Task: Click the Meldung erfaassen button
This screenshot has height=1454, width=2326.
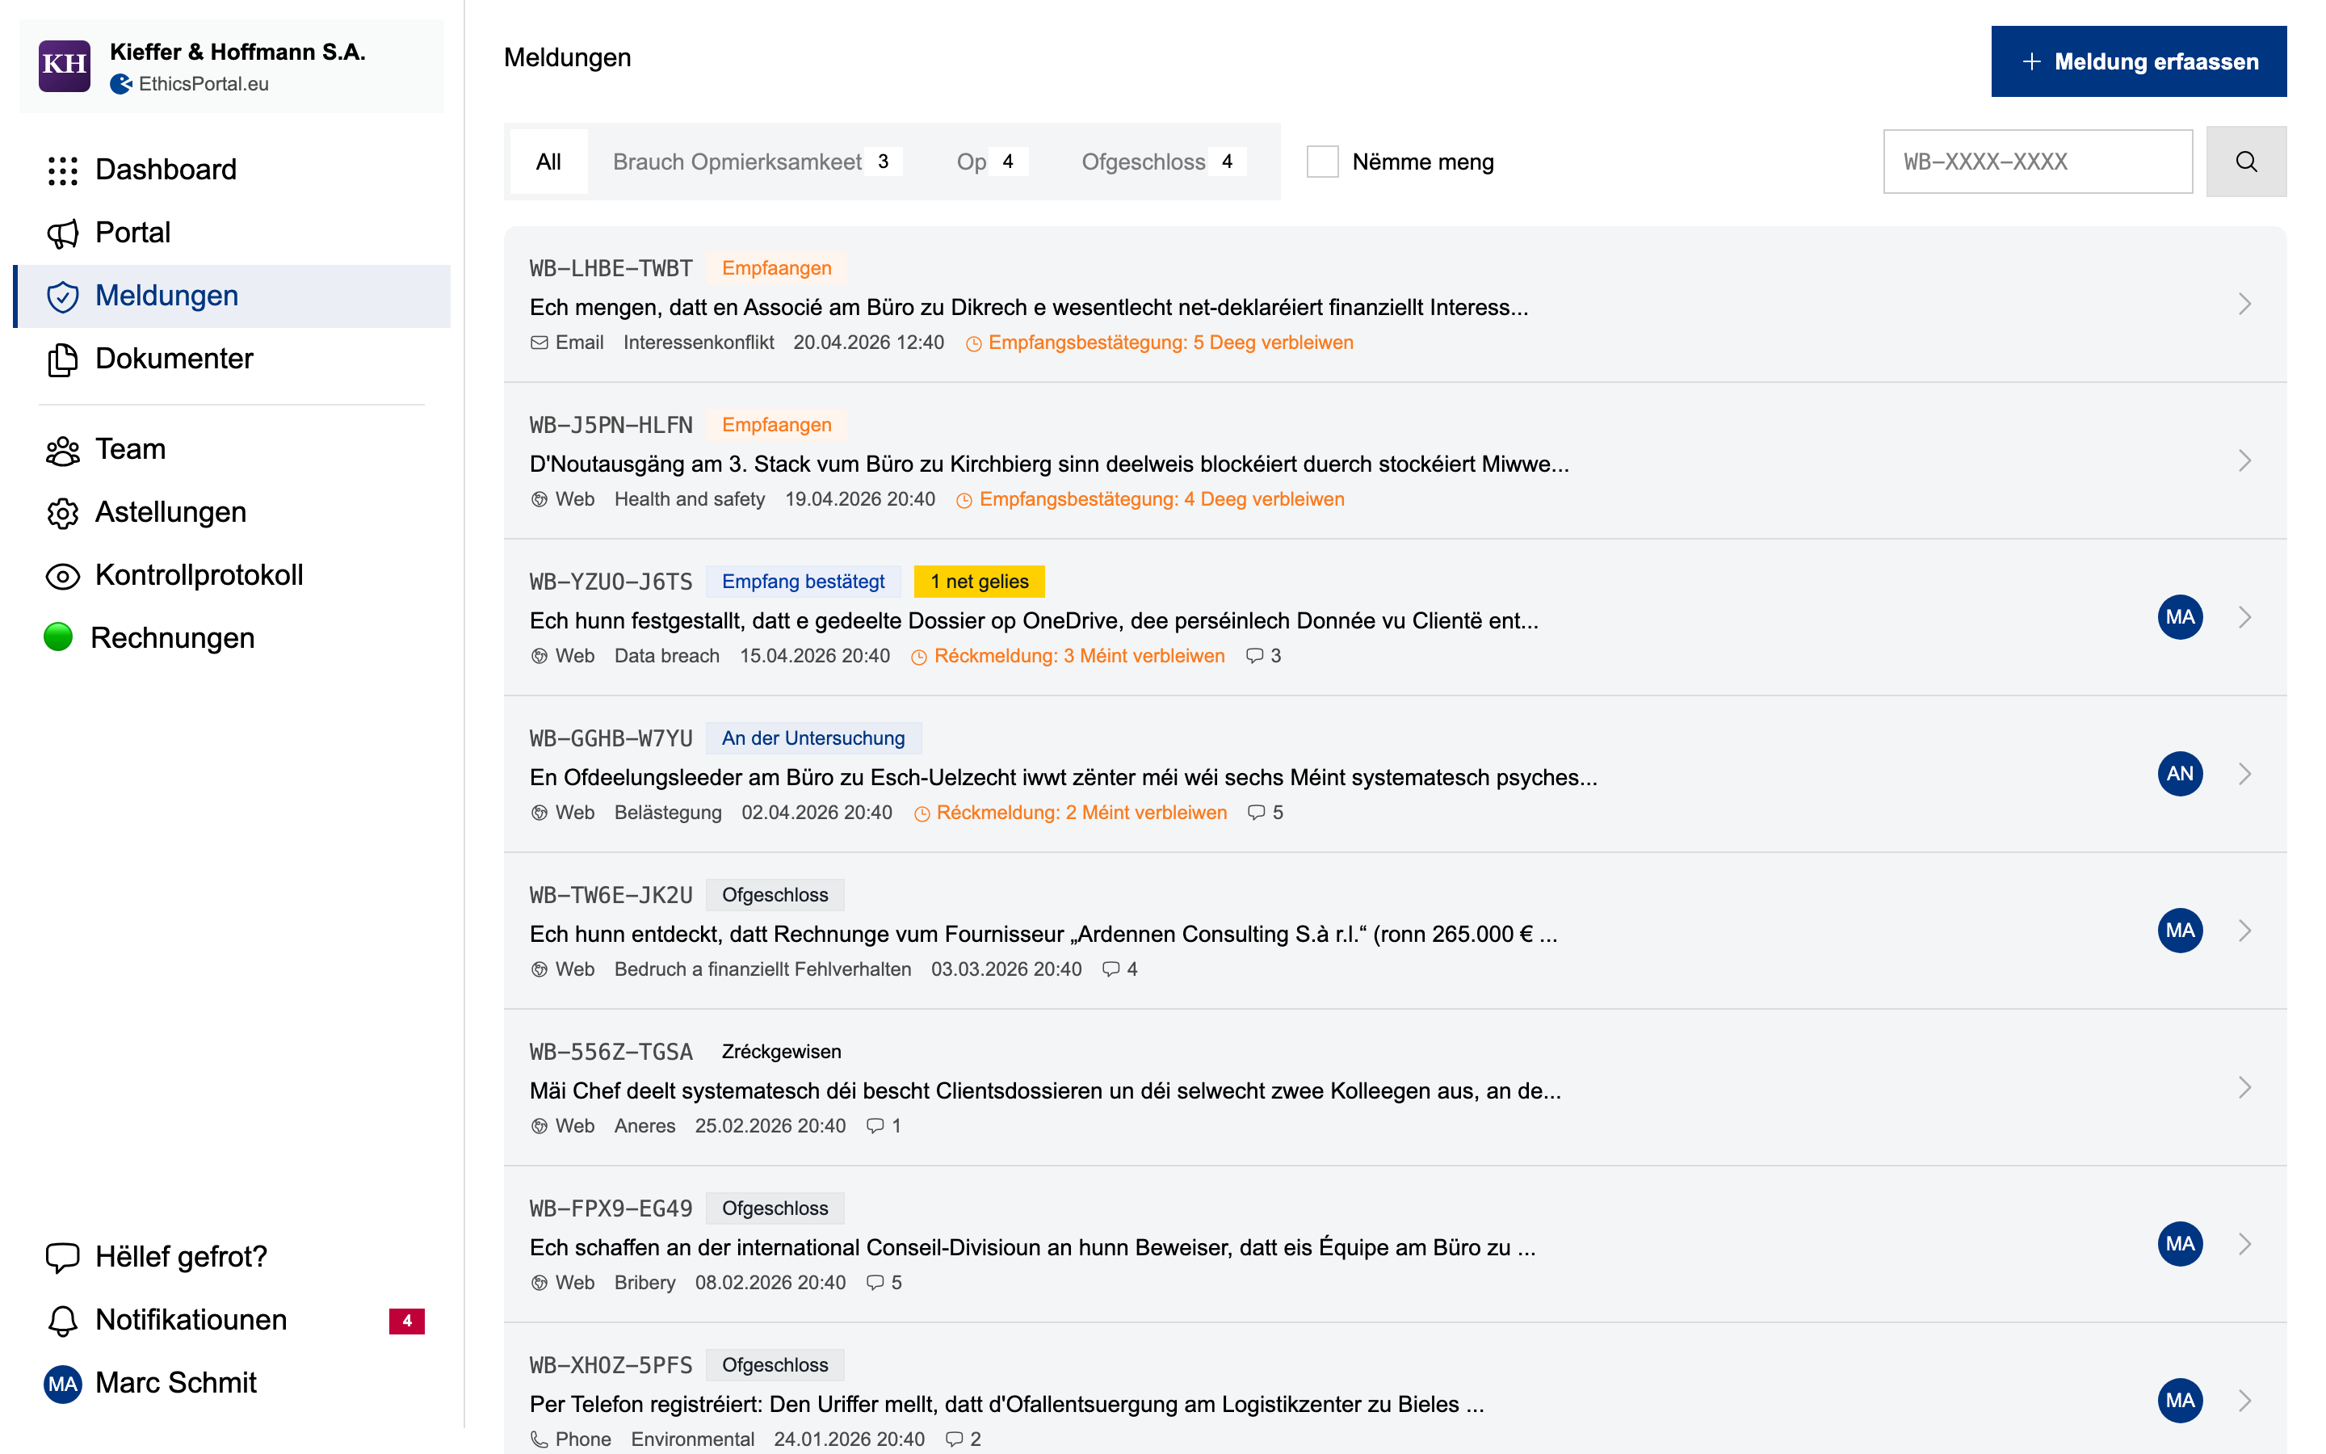Action: 2139,61
